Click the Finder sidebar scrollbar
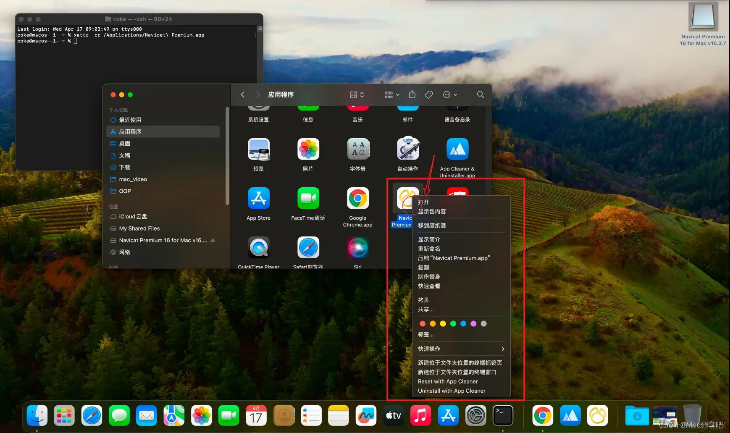Viewport: 730px width, 433px height. [x=227, y=156]
